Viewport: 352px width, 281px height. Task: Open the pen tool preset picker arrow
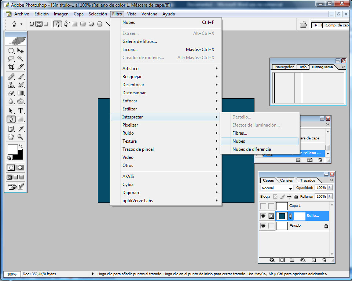coord(21,24)
